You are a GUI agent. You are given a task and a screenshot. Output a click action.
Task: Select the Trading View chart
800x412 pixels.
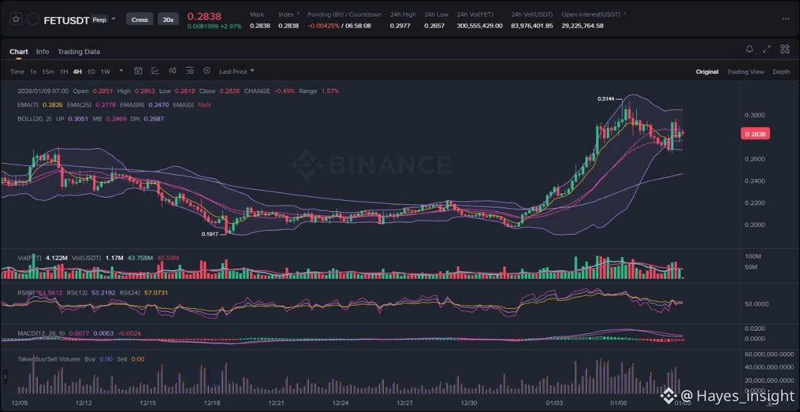745,72
